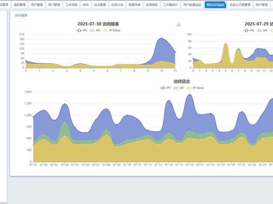This screenshot has width=273, height=204.
Task: Click the UV peak point at 07-04
Action: pyautogui.click(x=64, y=123)
